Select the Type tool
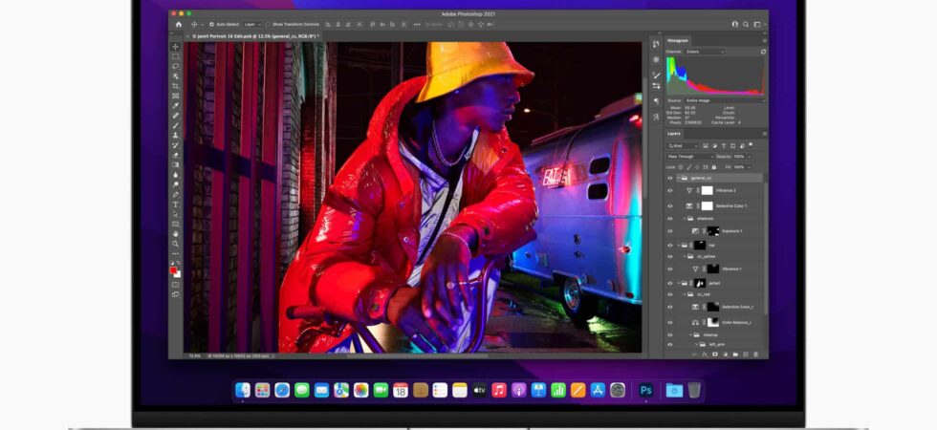The height and width of the screenshot is (430, 937). pyautogui.click(x=176, y=204)
